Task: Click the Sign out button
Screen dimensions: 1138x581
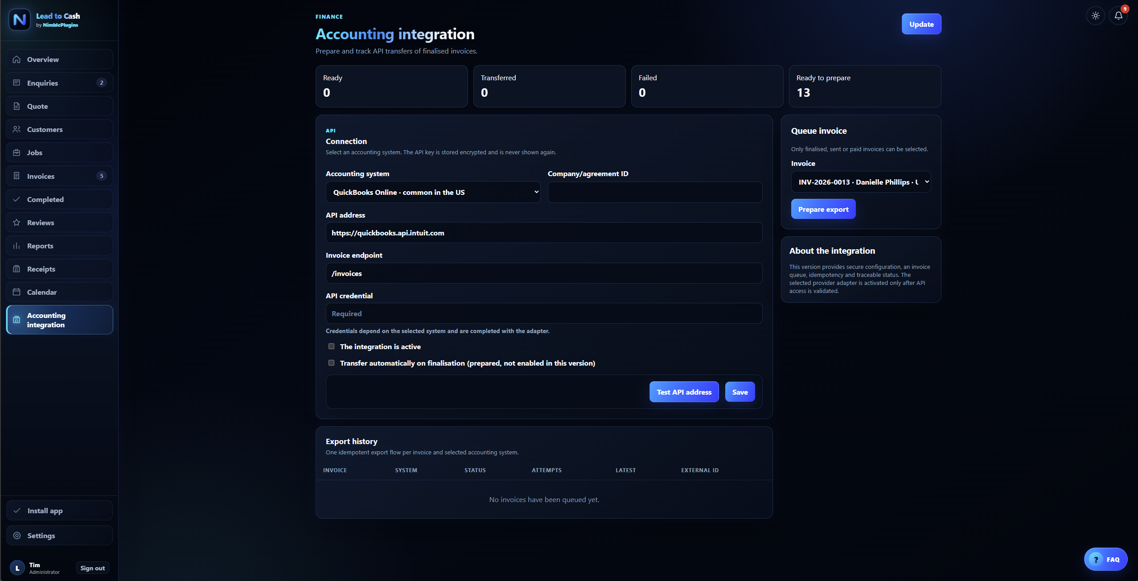Action: (x=93, y=568)
